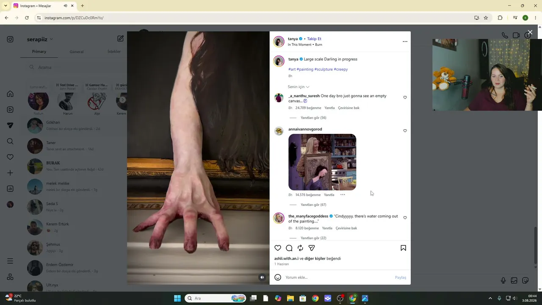
Task: Reload the page in Chrome
Action: coord(27,18)
